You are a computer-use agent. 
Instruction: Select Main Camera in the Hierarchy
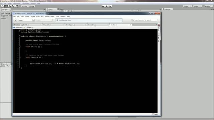tap(6, 13)
